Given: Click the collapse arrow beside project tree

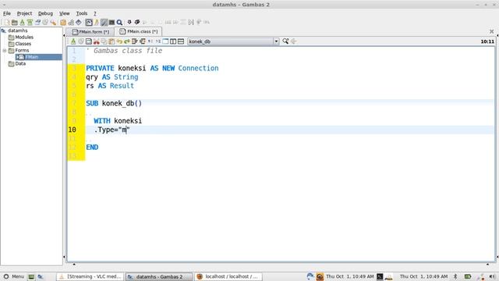Looking at the screenshot, I should [64, 34].
